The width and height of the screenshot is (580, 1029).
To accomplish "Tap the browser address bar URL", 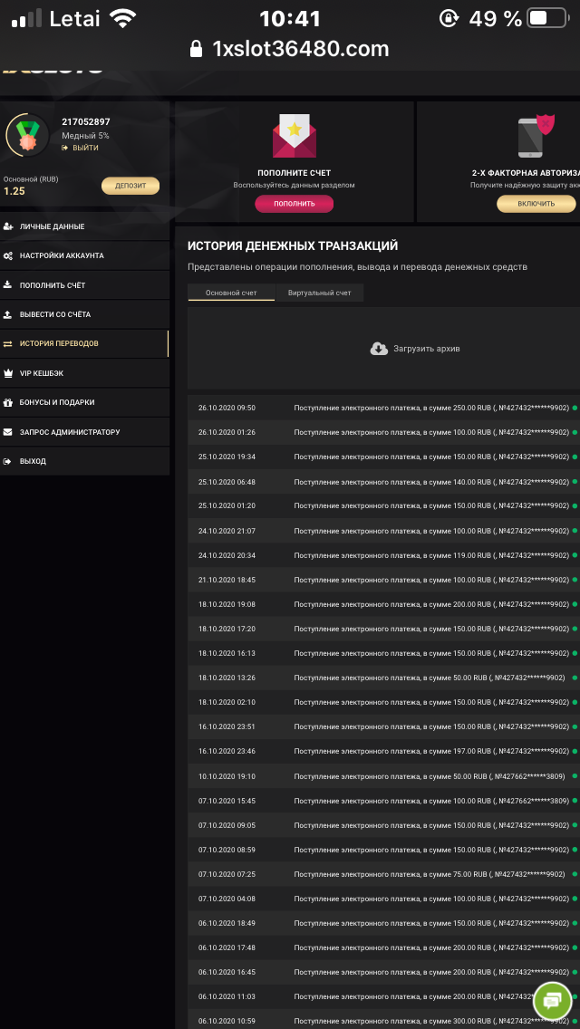I will pyautogui.click(x=299, y=49).
